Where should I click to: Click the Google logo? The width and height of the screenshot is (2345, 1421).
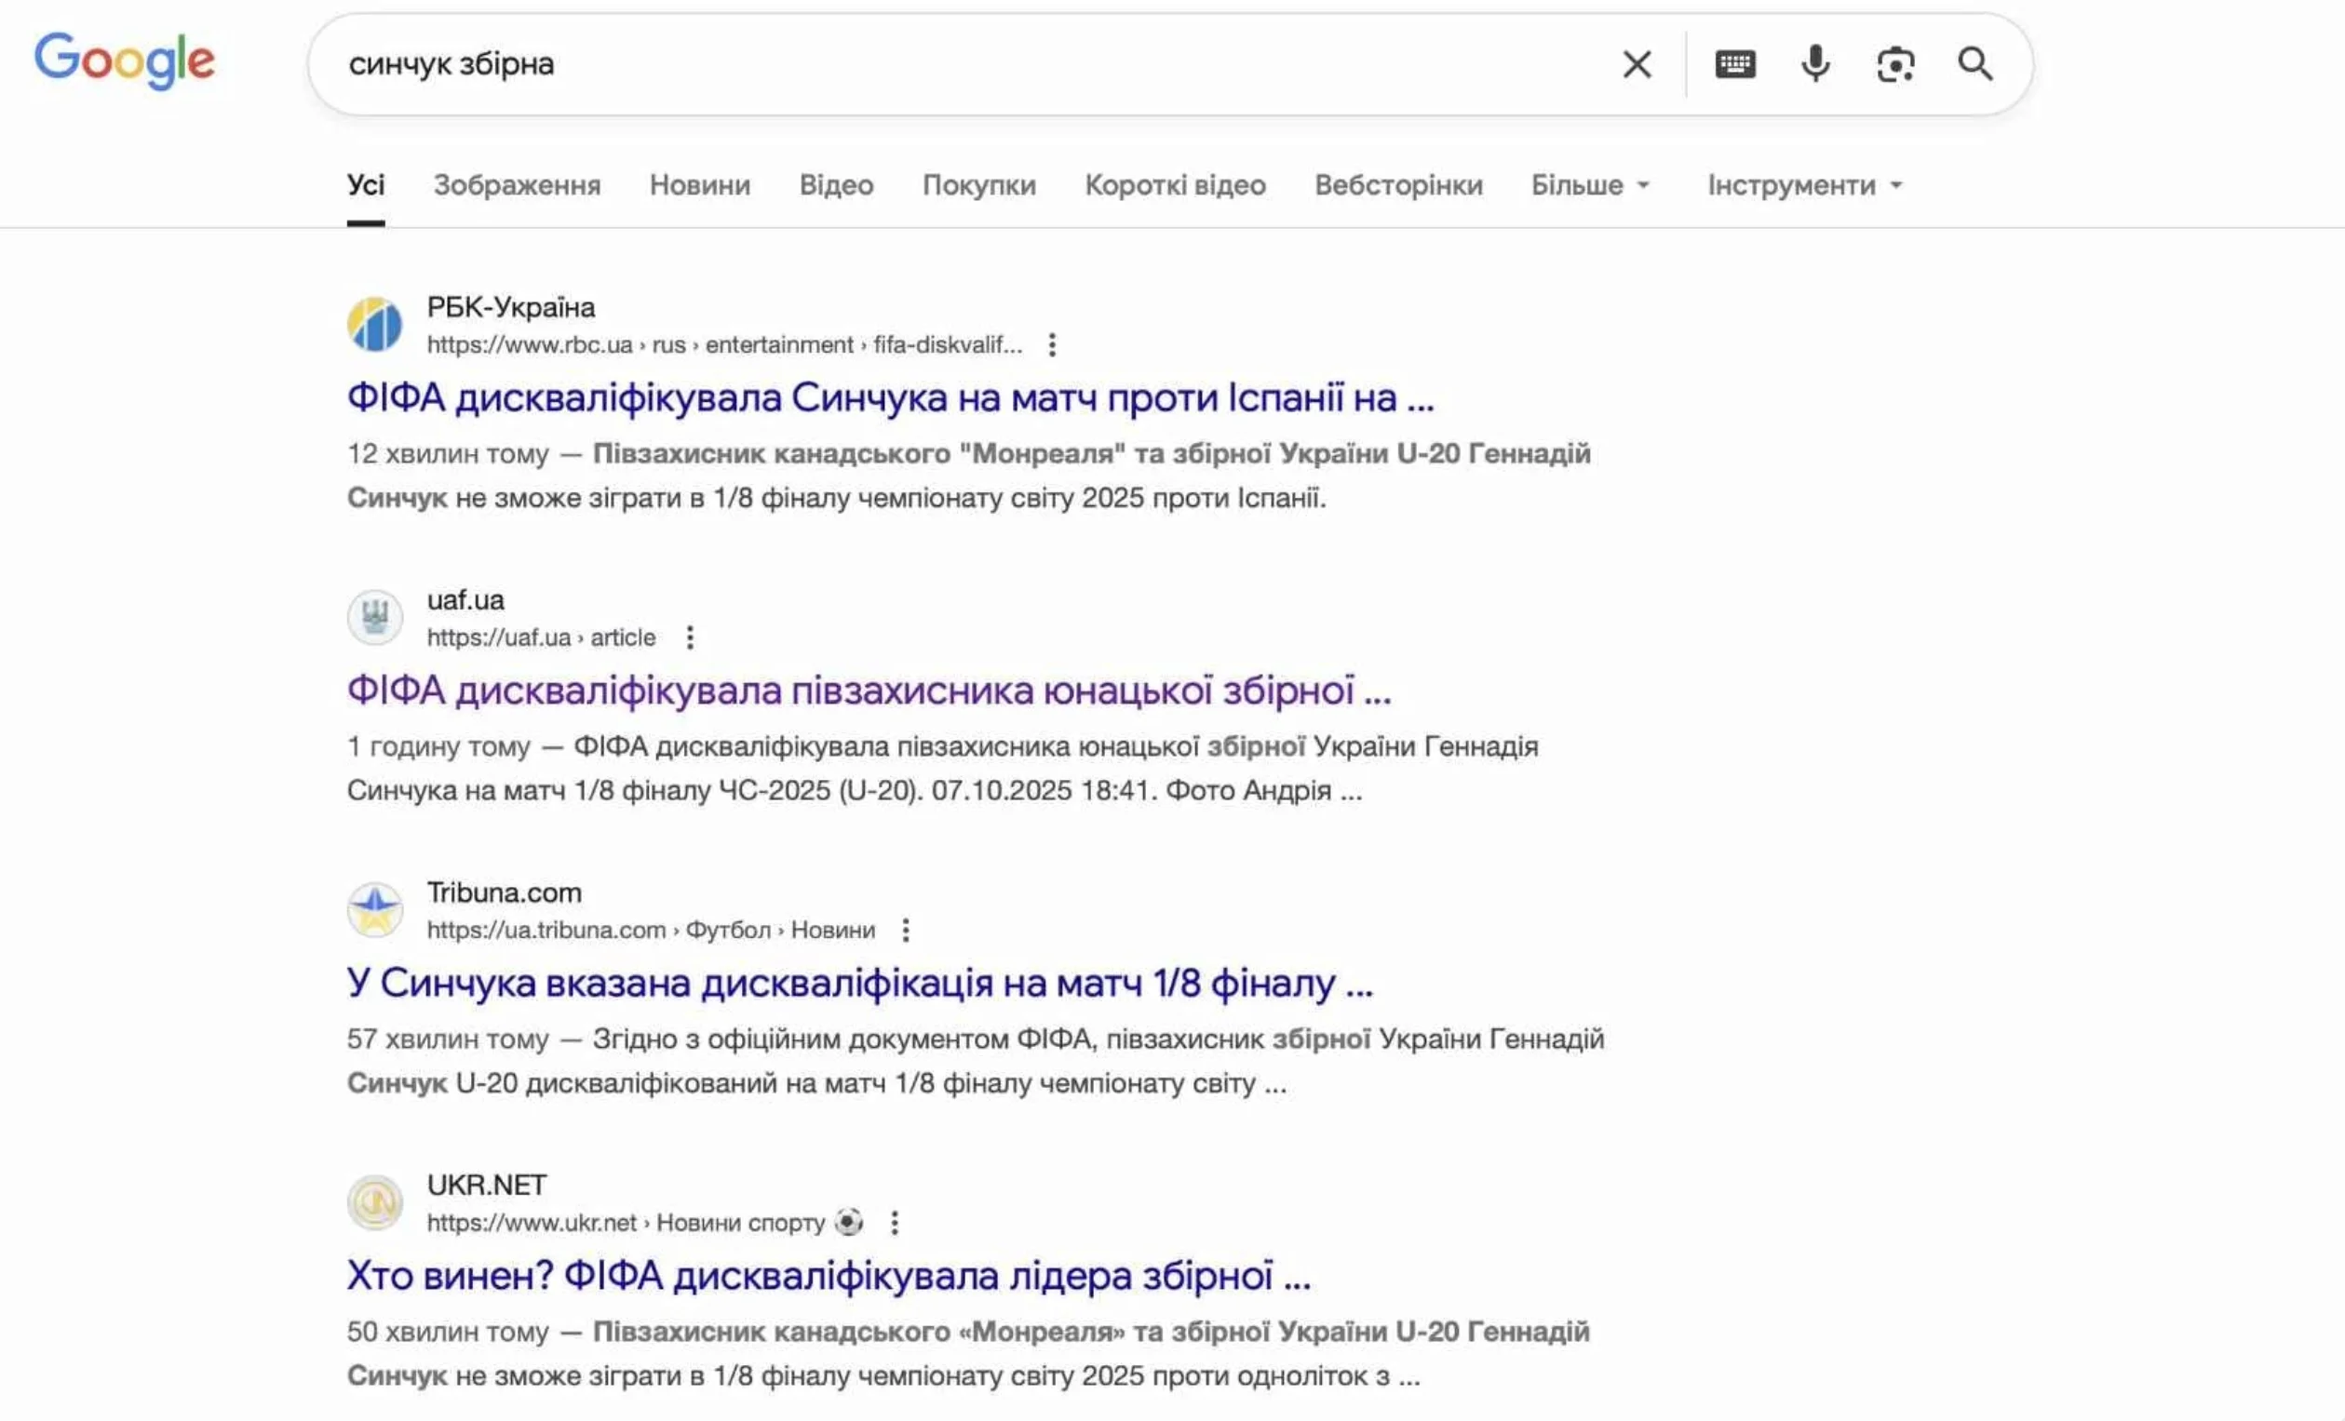(x=125, y=60)
